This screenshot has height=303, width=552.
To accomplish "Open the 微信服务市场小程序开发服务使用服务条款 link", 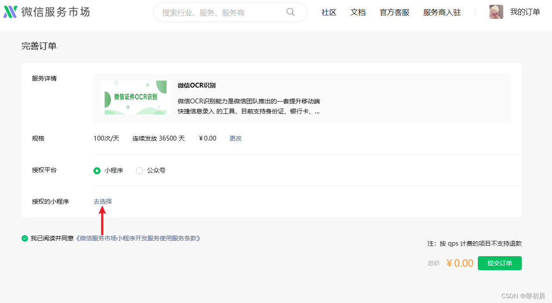I will [x=138, y=239].
